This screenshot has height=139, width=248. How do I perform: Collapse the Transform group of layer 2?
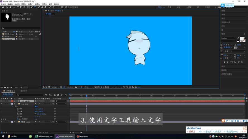click(x=13, y=106)
